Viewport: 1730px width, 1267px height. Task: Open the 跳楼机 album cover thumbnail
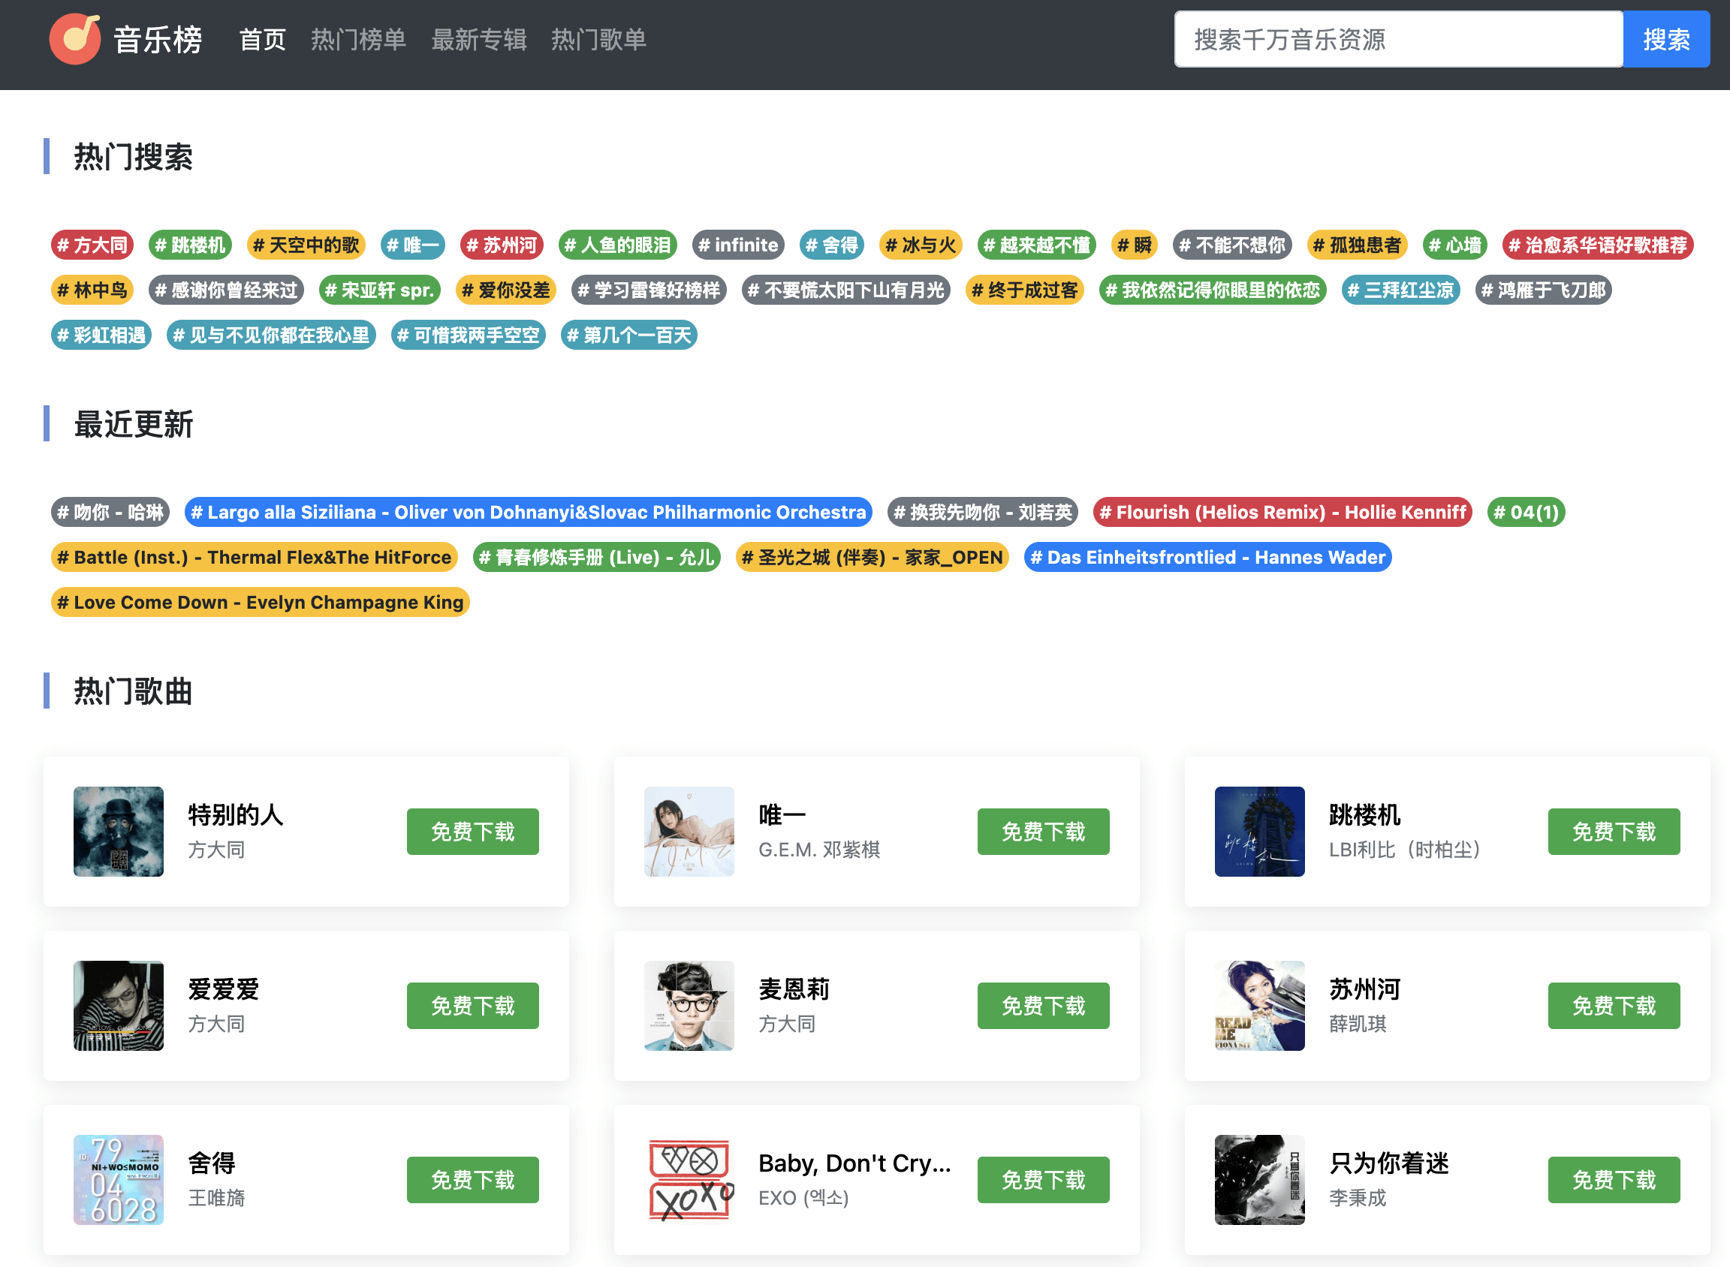coord(1260,832)
